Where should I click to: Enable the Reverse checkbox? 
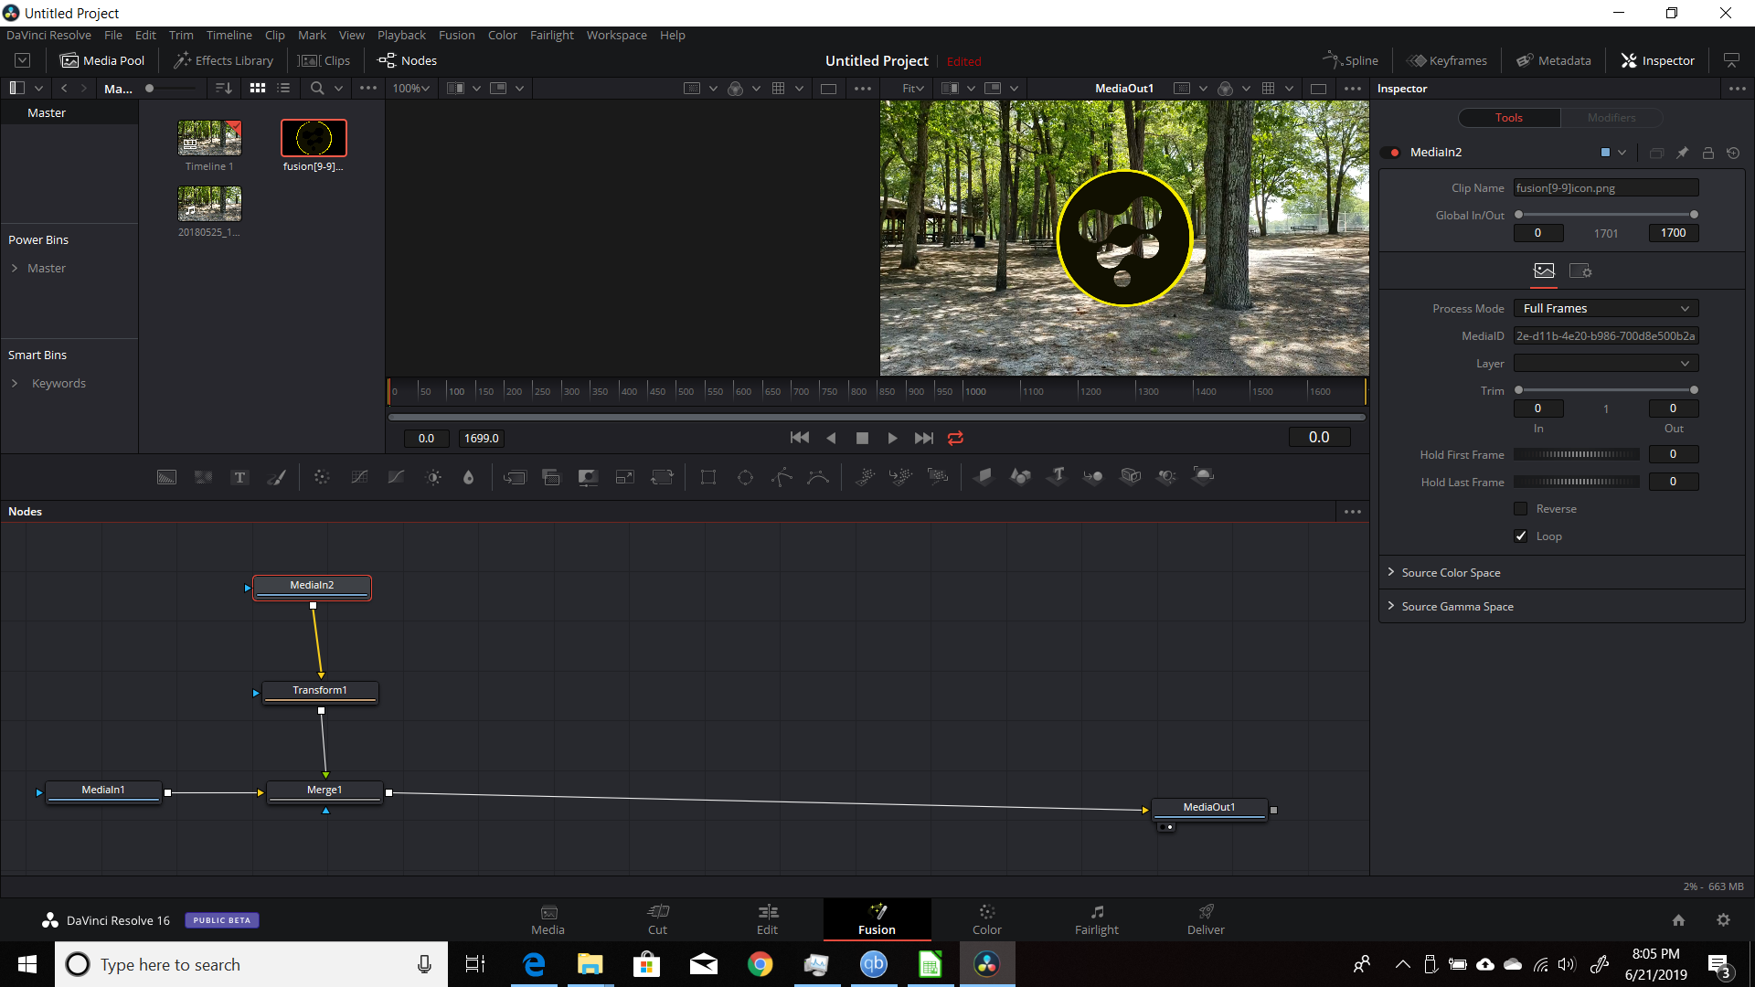(x=1521, y=509)
